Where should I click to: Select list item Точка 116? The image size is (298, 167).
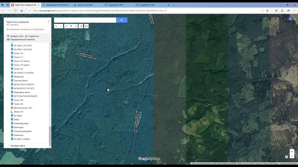coord(18,53)
